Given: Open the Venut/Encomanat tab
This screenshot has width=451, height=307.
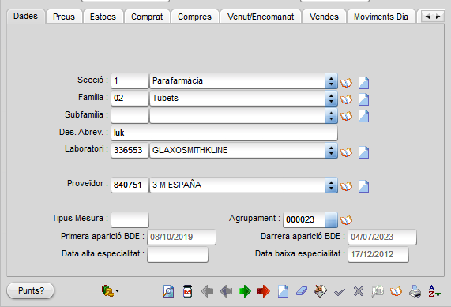Looking at the screenshot, I should point(261,17).
